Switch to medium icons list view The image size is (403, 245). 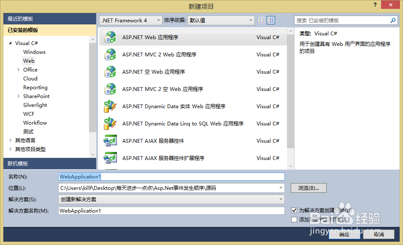point(271,20)
